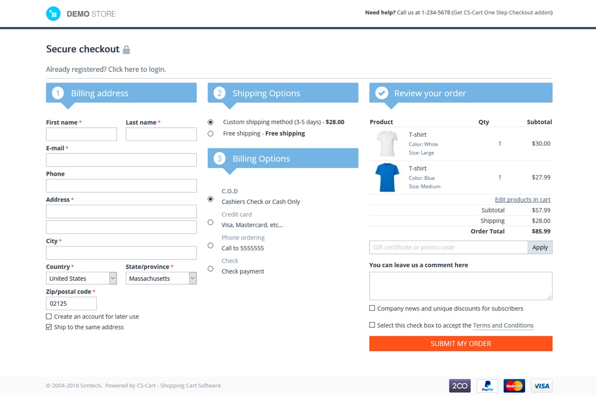Click the Edit products in cart link

[522, 199]
